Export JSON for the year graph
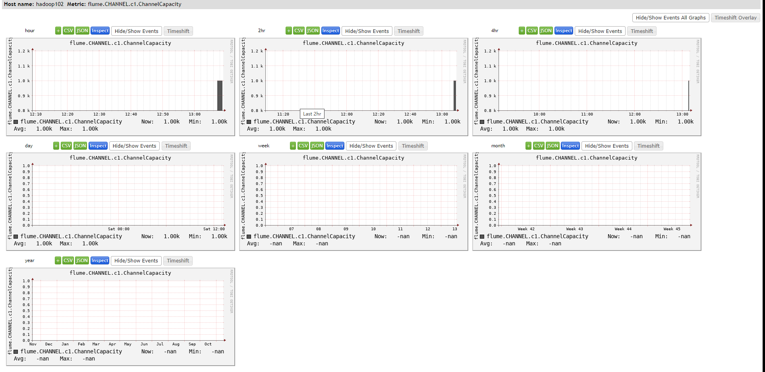The image size is (765, 372). point(82,260)
